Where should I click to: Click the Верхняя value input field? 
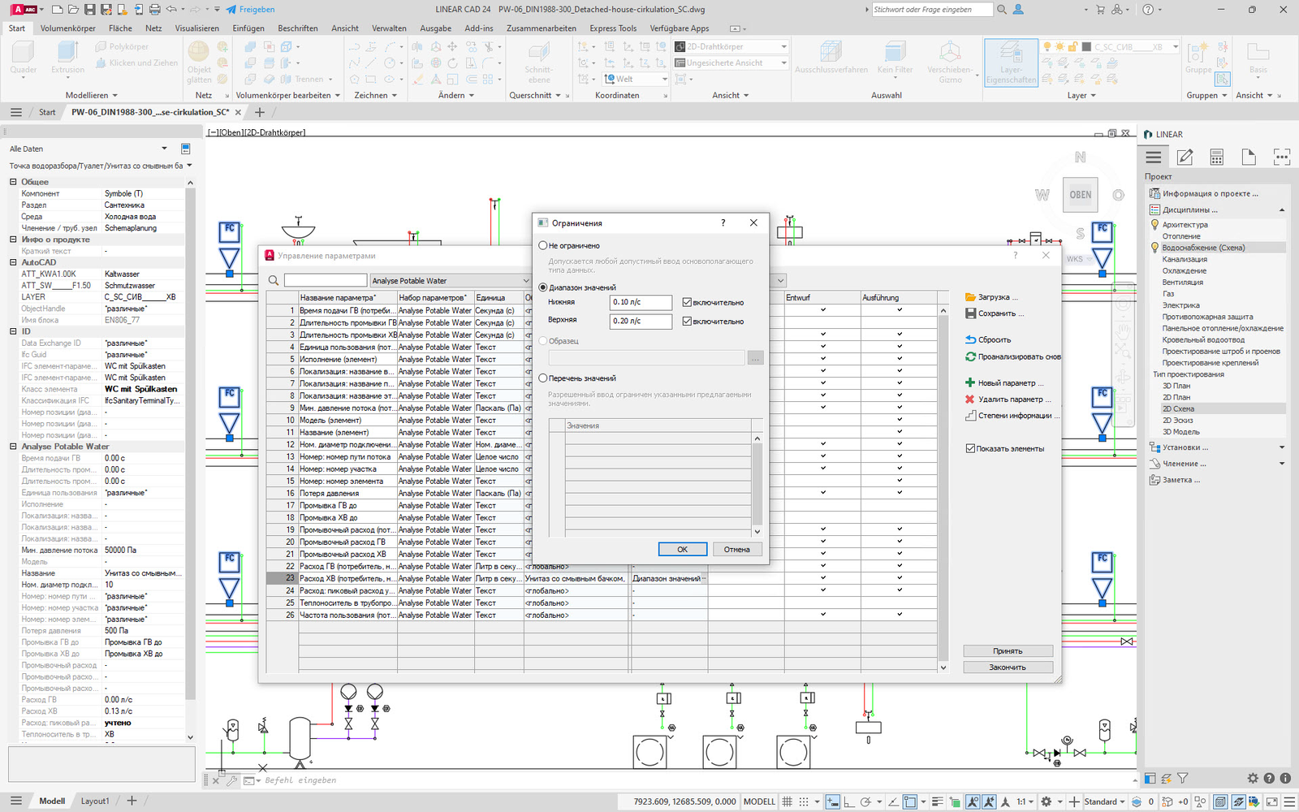pyautogui.click(x=640, y=321)
